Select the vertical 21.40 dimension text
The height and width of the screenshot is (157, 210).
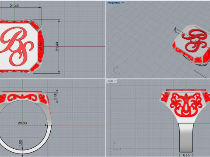(57, 46)
